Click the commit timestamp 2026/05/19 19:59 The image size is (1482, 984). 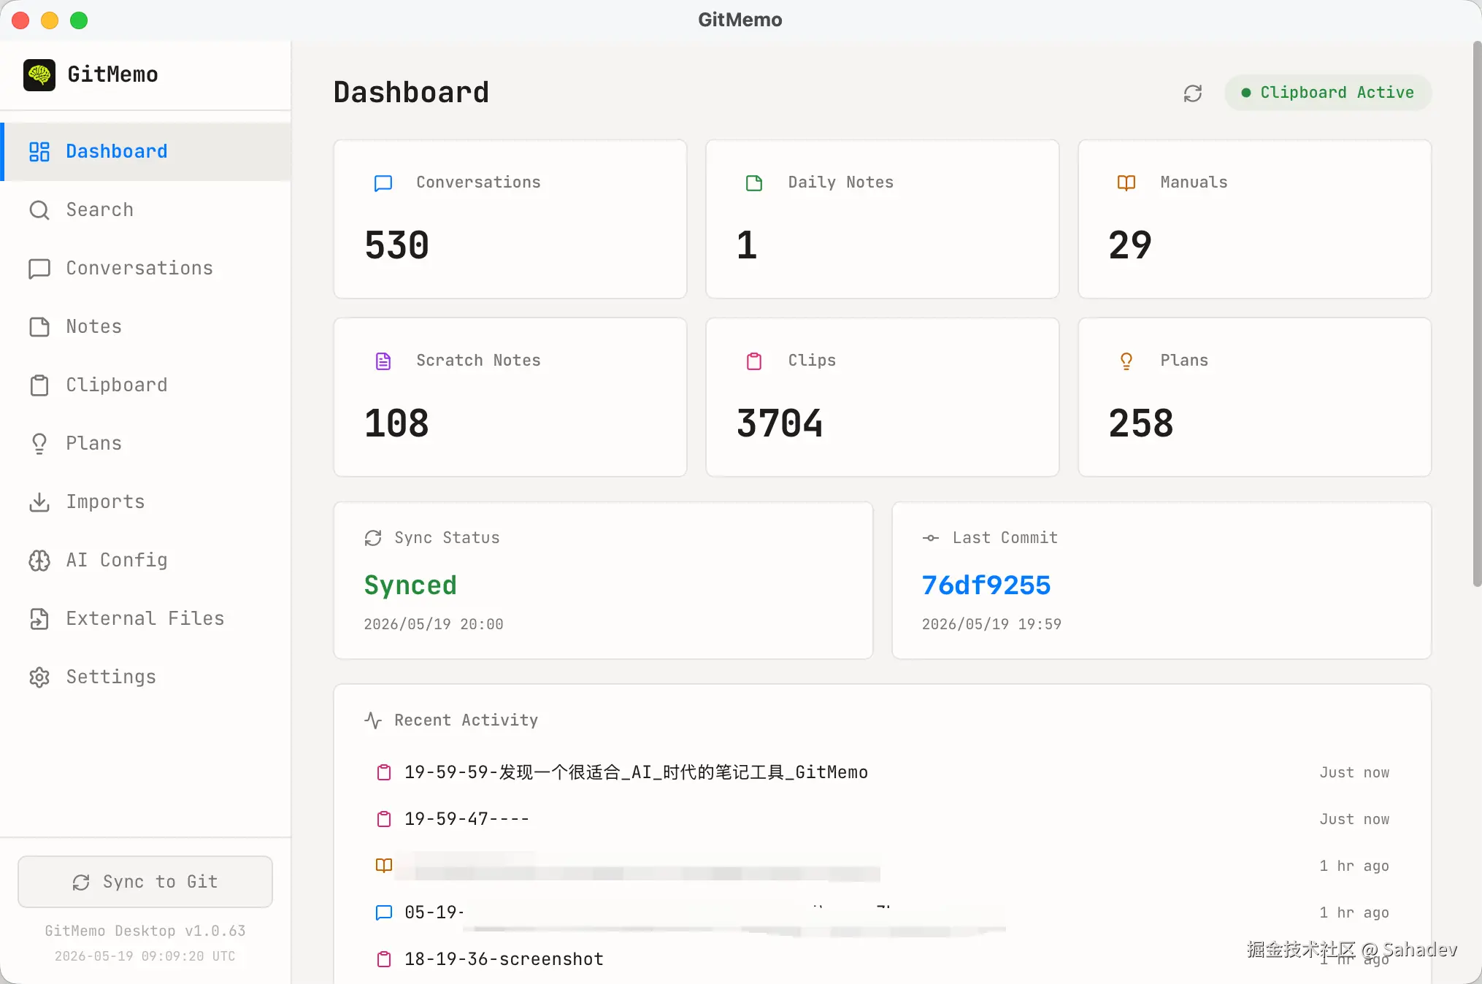(x=991, y=624)
